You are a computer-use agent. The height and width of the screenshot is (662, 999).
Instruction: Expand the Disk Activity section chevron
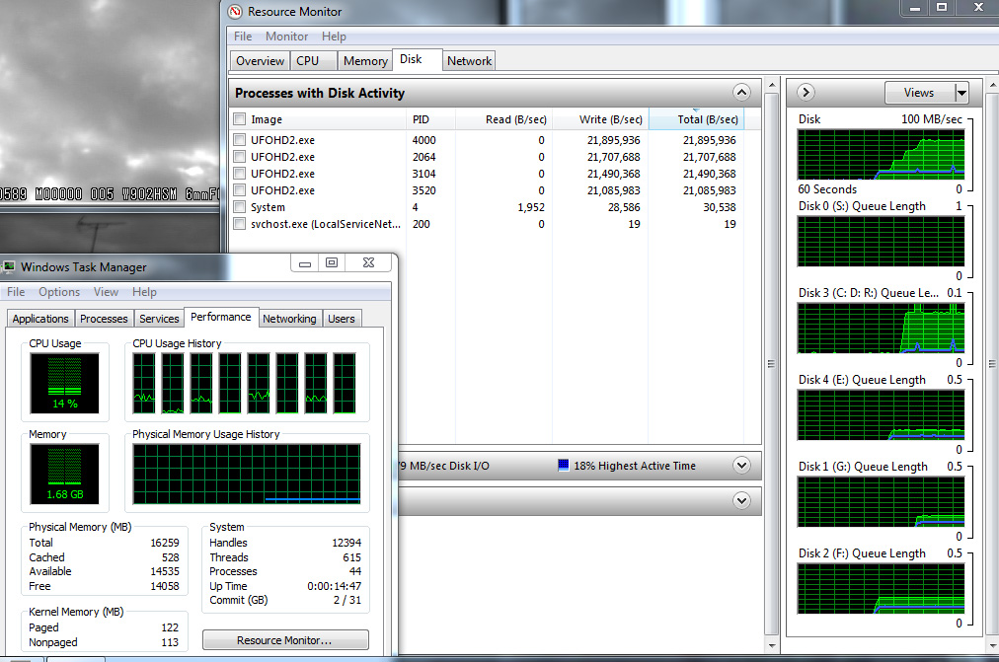(x=741, y=466)
